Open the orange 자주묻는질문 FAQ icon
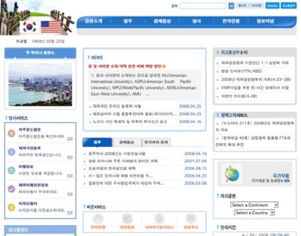 pos(11,133)
